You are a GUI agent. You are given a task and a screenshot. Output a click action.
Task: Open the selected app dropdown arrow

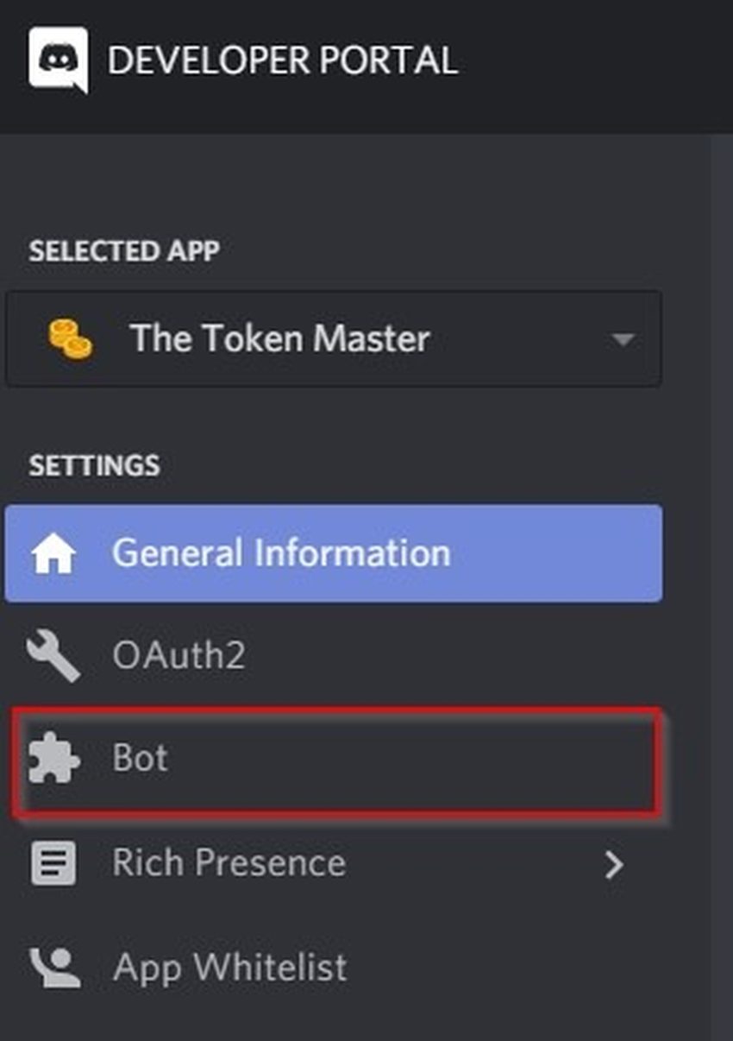click(x=623, y=339)
